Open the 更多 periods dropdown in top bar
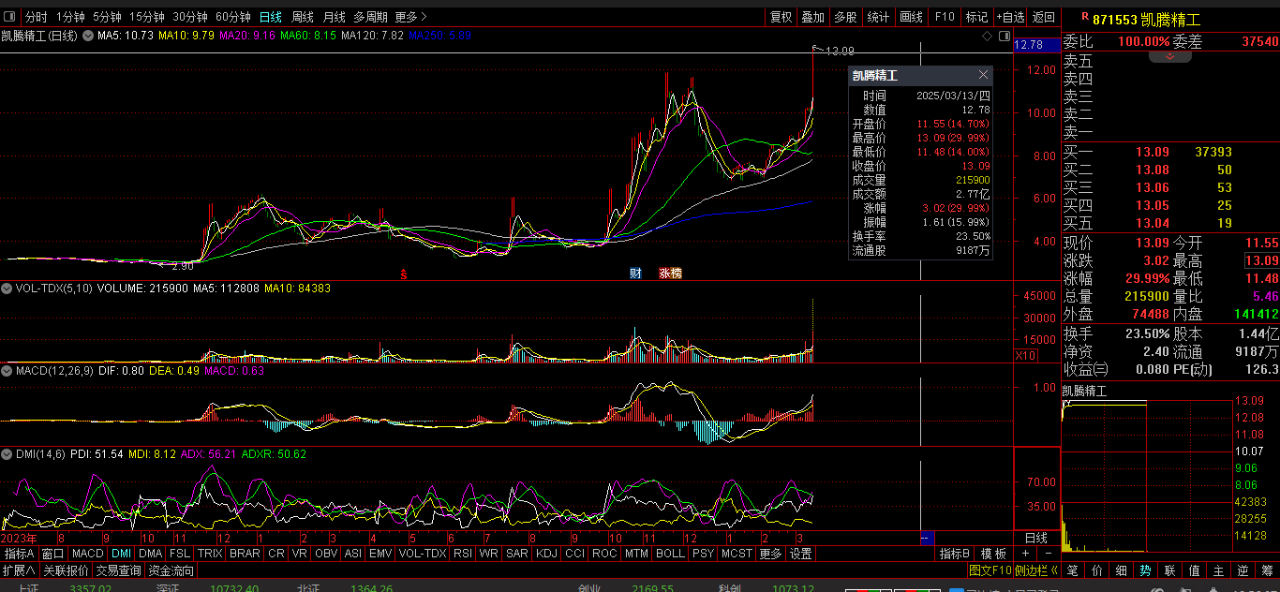The height and width of the screenshot is (592, 1280). (x=410, y=17)
